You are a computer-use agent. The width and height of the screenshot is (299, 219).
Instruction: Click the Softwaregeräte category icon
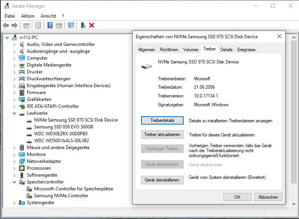click(22, 175)
